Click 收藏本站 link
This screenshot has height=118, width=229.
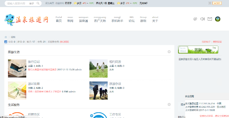click(60, 3)
